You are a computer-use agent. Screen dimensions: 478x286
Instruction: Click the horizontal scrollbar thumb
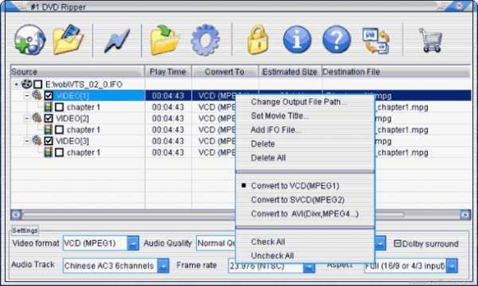coord(213,215)
